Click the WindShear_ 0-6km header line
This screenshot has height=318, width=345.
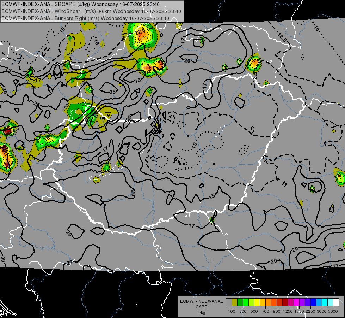click(x=91, y=11)
